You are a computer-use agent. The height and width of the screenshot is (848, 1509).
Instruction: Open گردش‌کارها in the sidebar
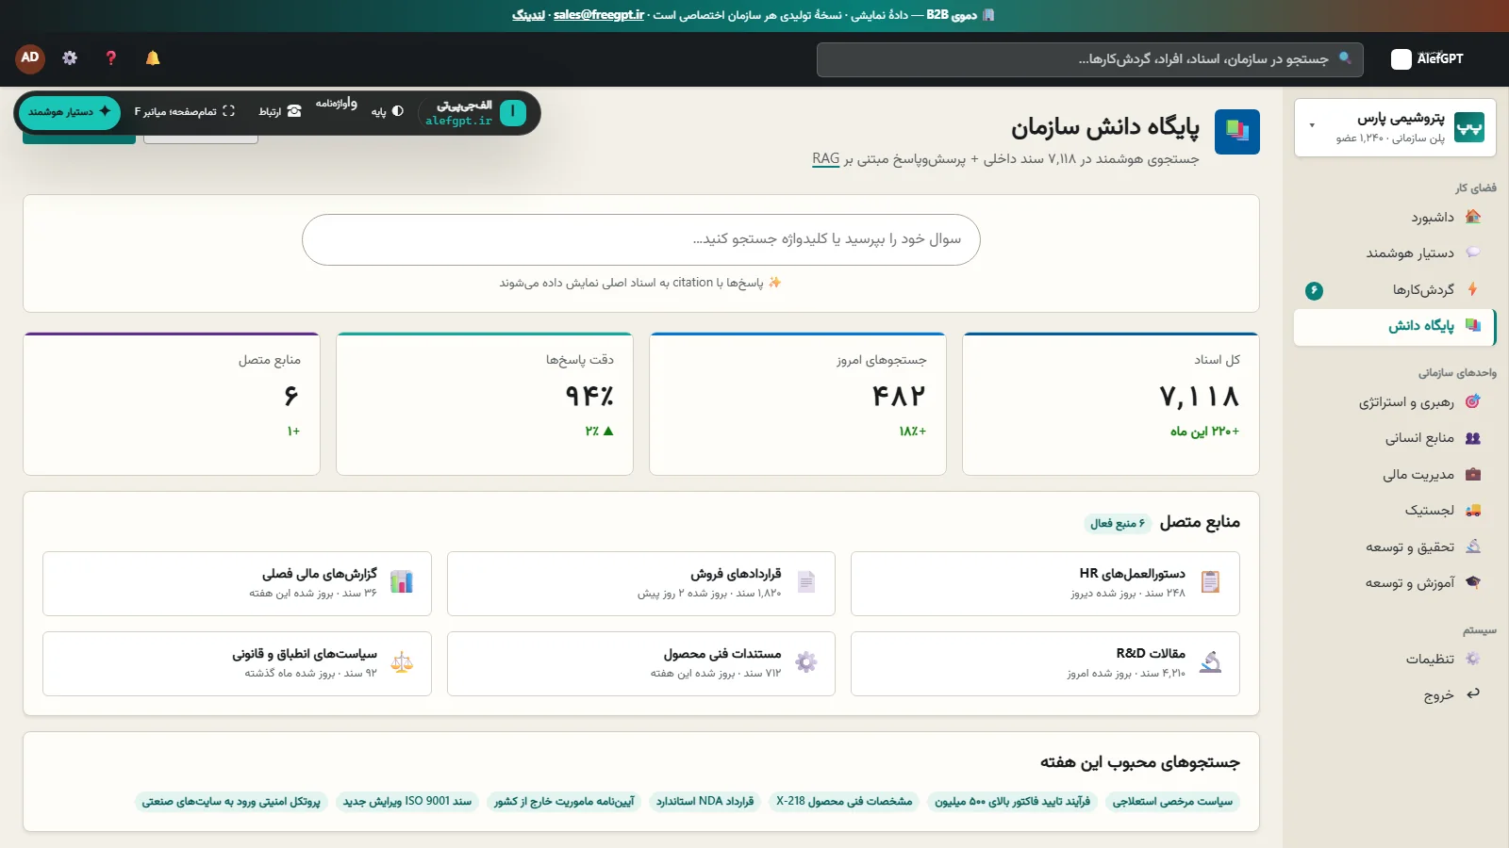[1395, 290]
